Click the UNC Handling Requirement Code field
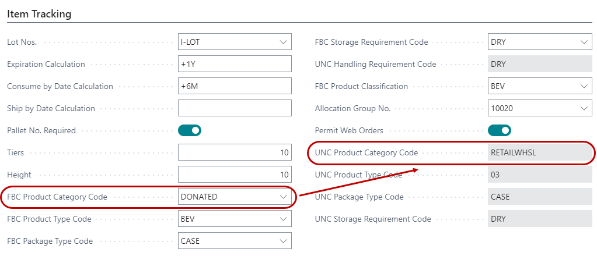This screenshot has height=263, width=597. (x=539, y=64)
